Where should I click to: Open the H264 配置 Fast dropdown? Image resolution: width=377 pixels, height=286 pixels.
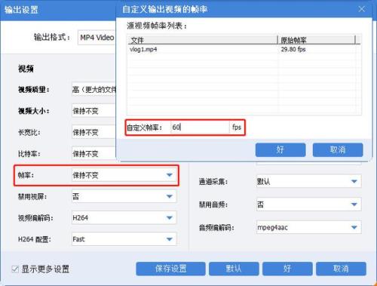(x=124, y=239)
